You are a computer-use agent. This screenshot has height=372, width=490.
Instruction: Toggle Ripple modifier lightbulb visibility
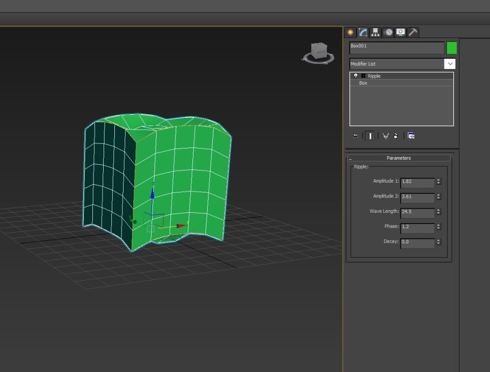(x=356, y=76)
